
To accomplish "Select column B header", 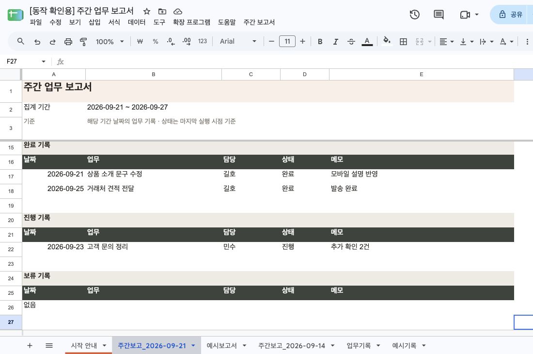I will (x=154, y=74).
